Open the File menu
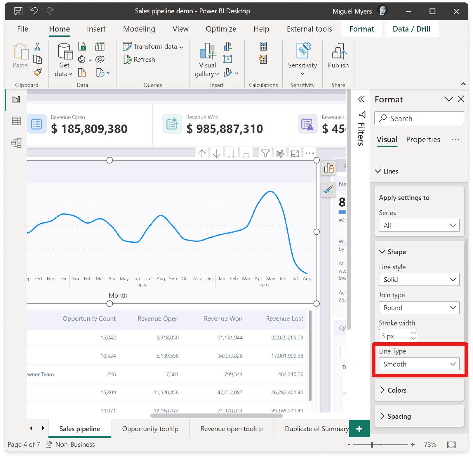473x458 pixels. (23, 29)
